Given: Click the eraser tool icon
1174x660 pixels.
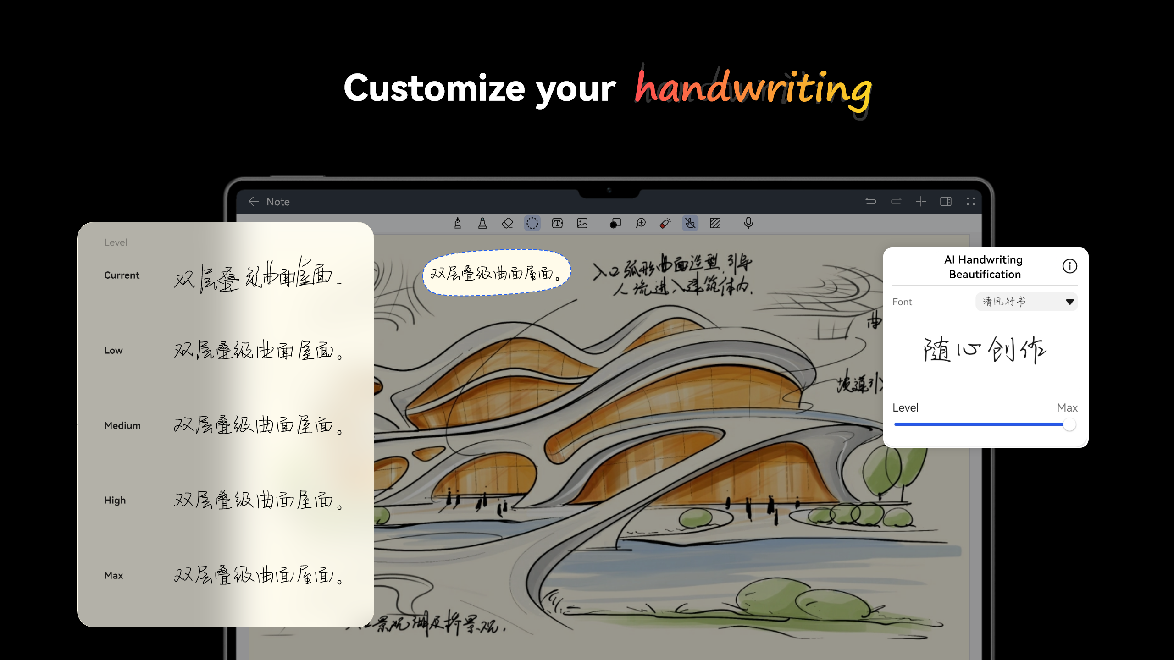Looking at the screenshot, I should (x=506, y=224).
